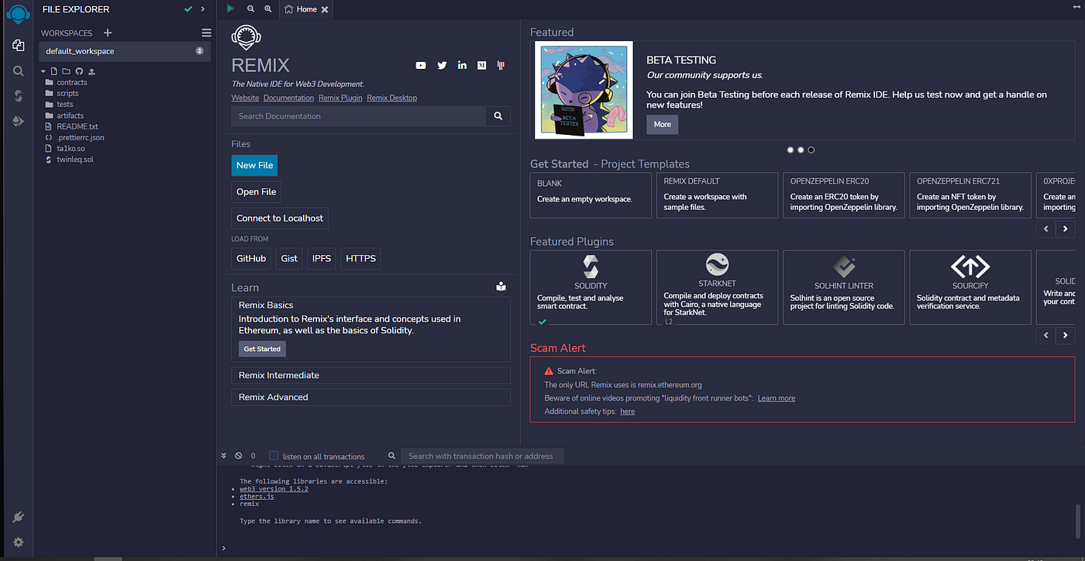Load from GitHub button
Viewport: 1085px width, 561px height.
pyautogui.click(x=251, y=258)
